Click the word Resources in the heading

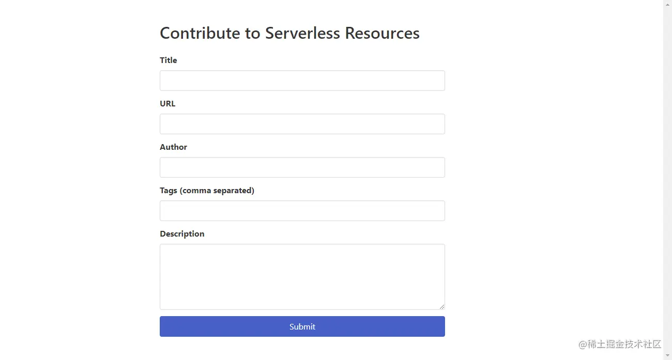(382, 33)
